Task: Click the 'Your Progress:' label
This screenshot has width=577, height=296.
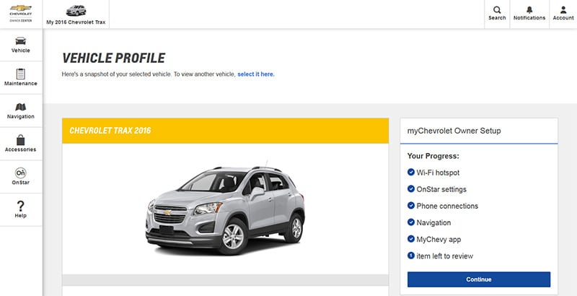Action: click(433, 156)
